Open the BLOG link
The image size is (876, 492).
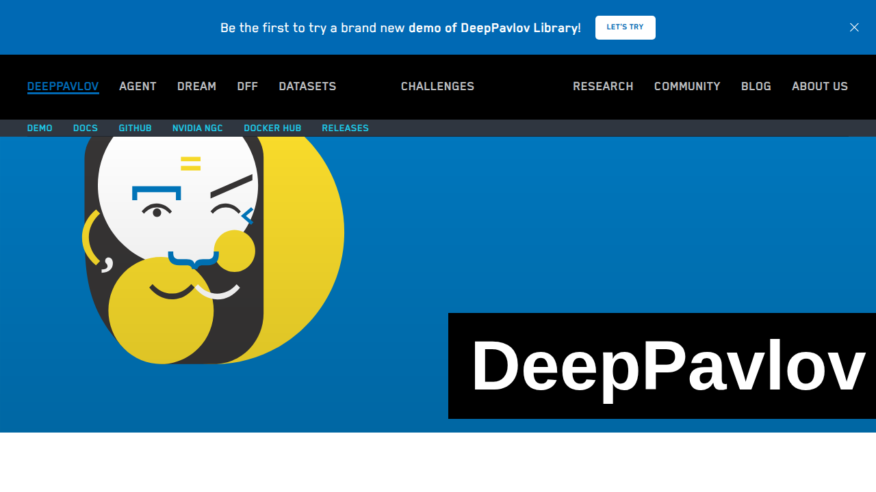click(x=756, y=87)
